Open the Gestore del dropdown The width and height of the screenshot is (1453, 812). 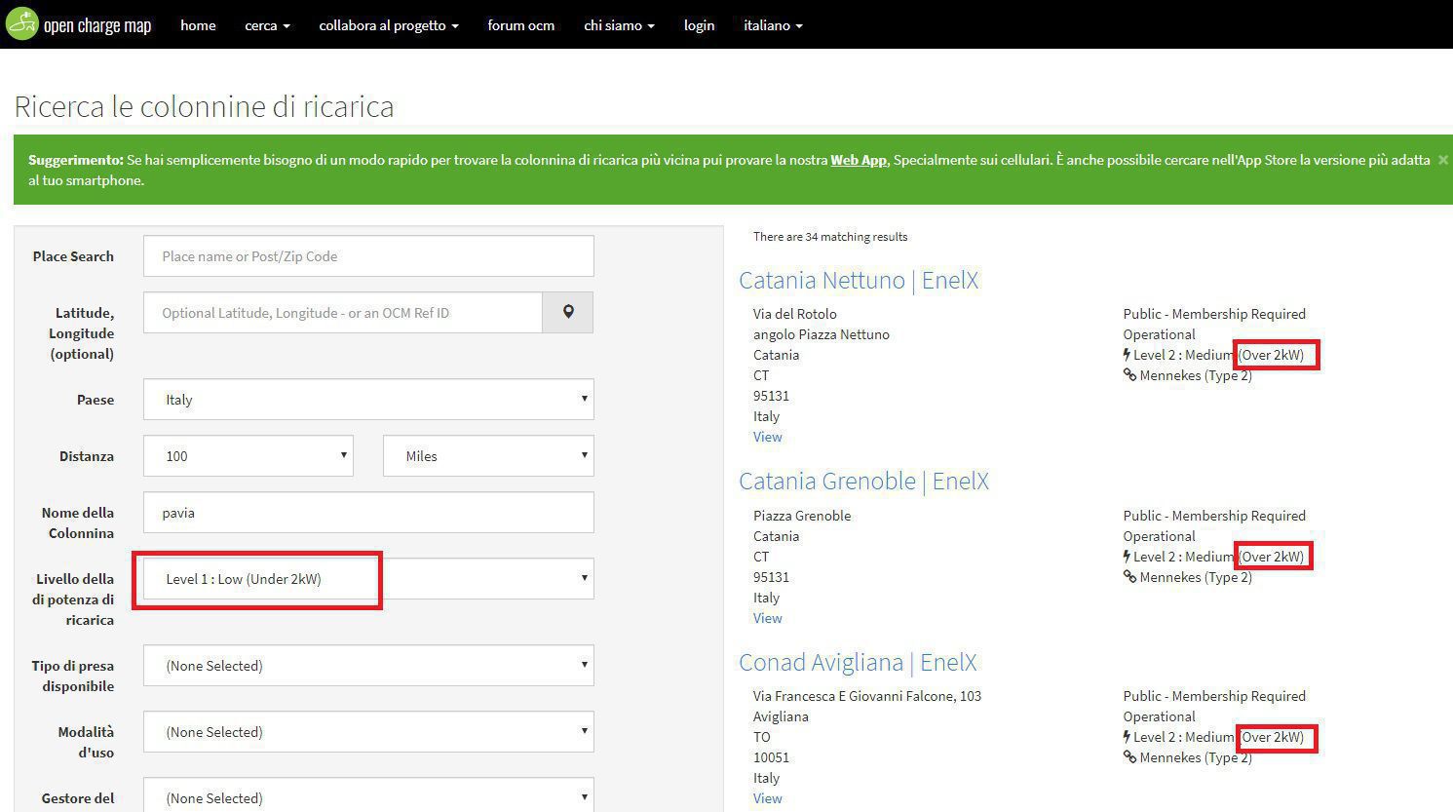(x=368, y=795)
